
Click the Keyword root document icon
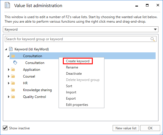pos(11,49)
